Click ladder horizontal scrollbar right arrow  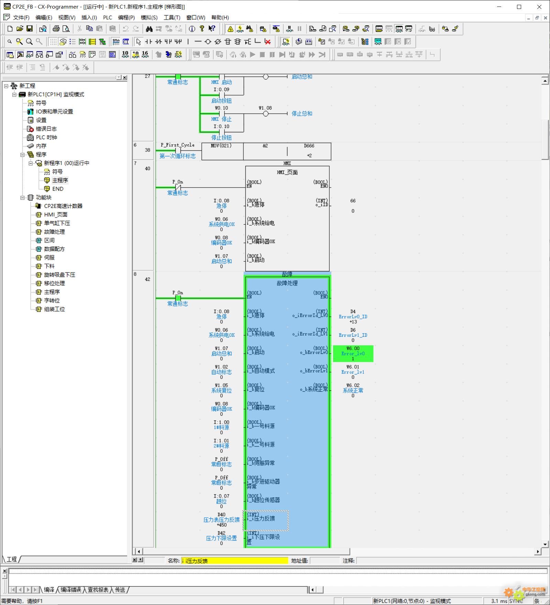(538, 552)
